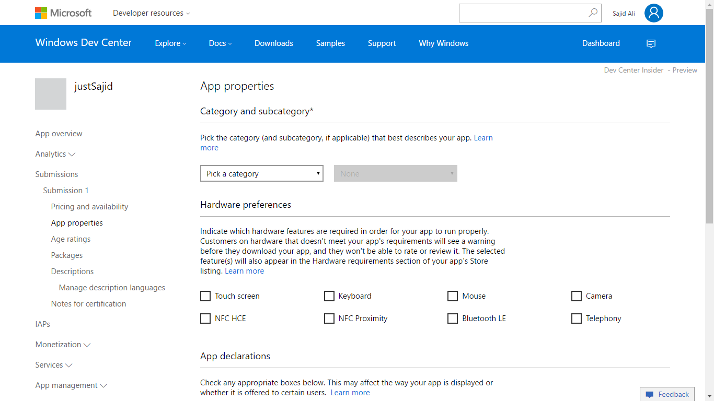Screen dimensions: 714x401
Task: Click the Microsoft logo
Action: 63,13
